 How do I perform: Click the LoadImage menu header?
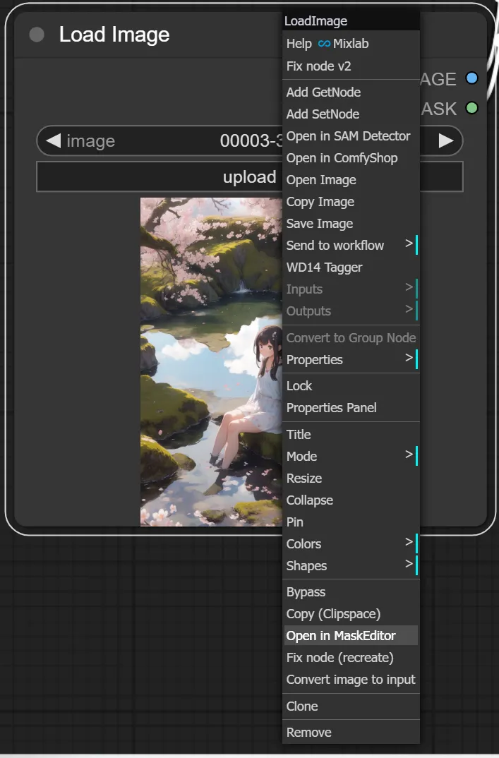351,21
